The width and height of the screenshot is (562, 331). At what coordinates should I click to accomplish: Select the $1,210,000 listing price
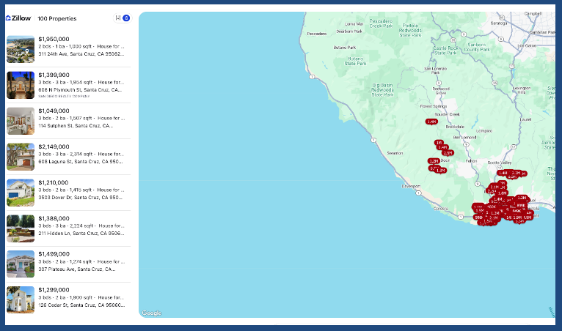click(54, 182)
